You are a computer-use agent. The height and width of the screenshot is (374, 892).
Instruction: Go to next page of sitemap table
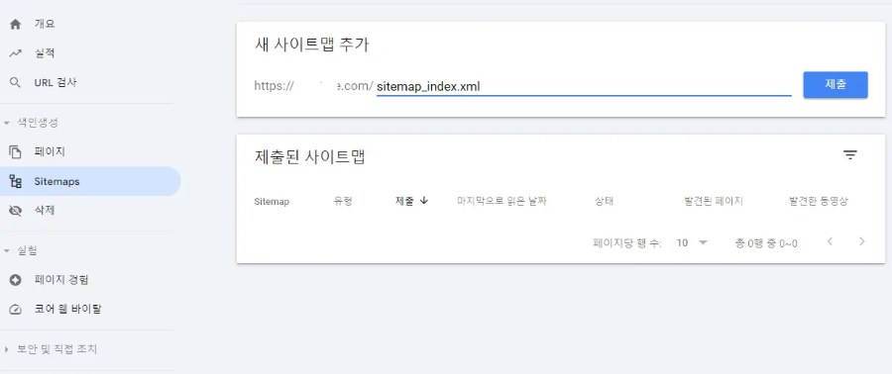click(862, 241)
